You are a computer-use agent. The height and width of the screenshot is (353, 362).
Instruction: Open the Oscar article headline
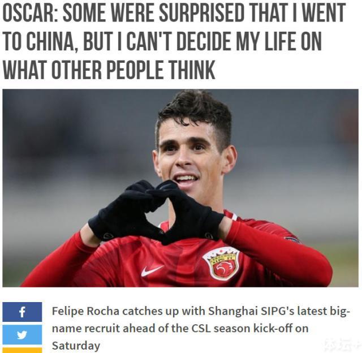(174, 41)
